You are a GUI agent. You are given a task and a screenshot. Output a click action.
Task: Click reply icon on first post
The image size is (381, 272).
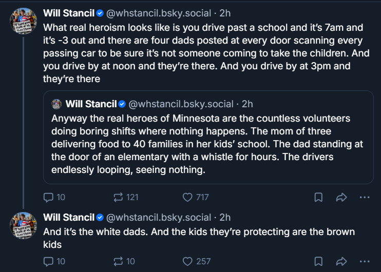pos(49,197)
